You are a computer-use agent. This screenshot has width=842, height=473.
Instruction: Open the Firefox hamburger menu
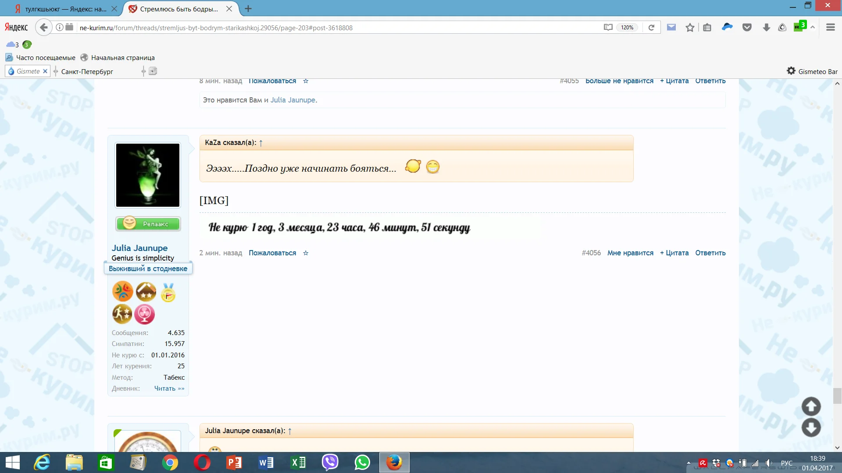pyautogui.click(x=830, y=28)
